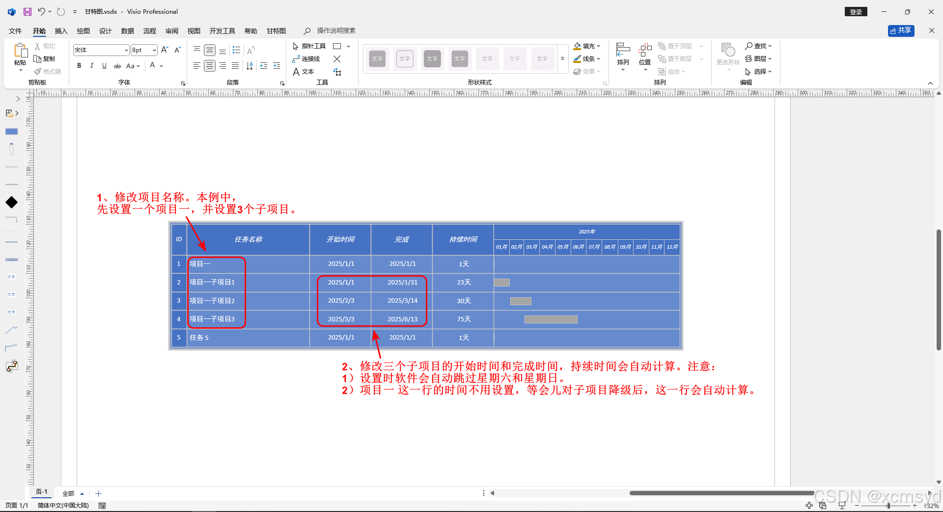This screenshot has width=943, height=512.
Task: Open the font name dropdown (宋体)
Action: (126, 50)
